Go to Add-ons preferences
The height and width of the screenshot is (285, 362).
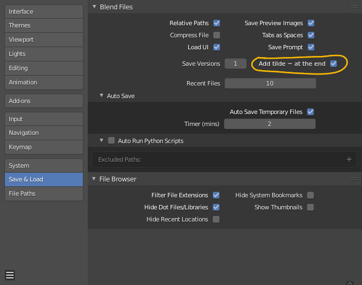click(x=44, y=101)
